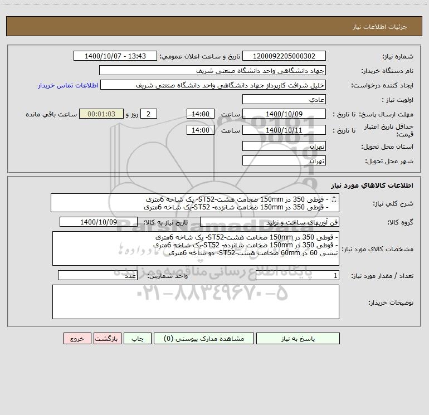Screen dimensions: 429x415
Task: Click the goods need date field under 'تاریخ نیاز به کالا'
Action: (x=99, y=222)
